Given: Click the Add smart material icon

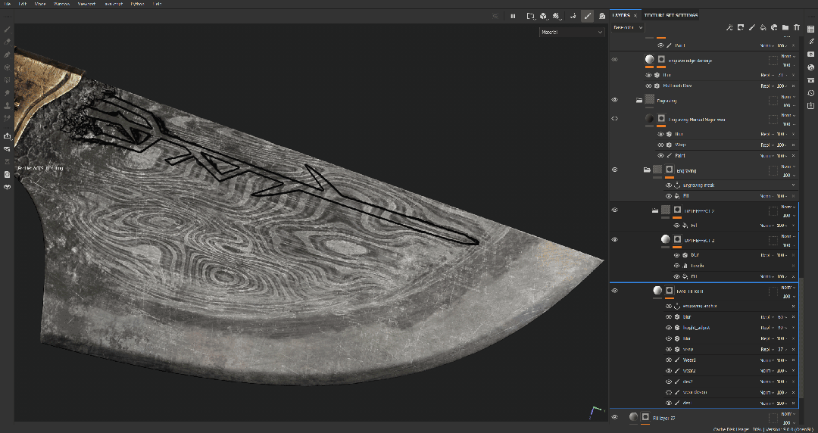Looking at the screenshot, I should (774, 27).
